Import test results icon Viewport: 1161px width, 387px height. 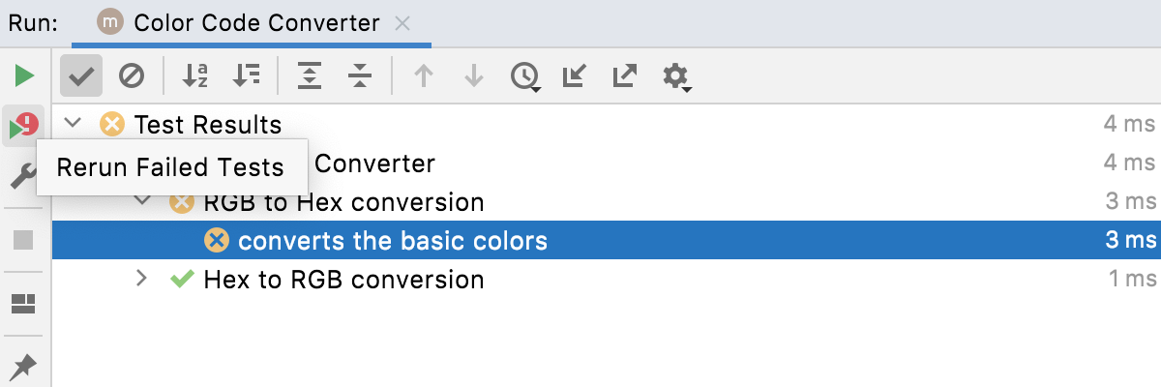click(x=575, y=75)
